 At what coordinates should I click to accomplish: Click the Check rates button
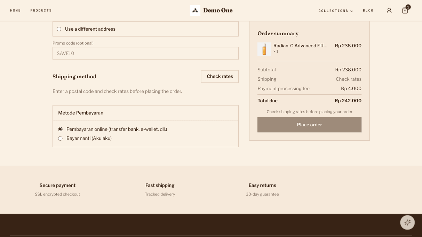pyautogui.click(x=220, y=77)
